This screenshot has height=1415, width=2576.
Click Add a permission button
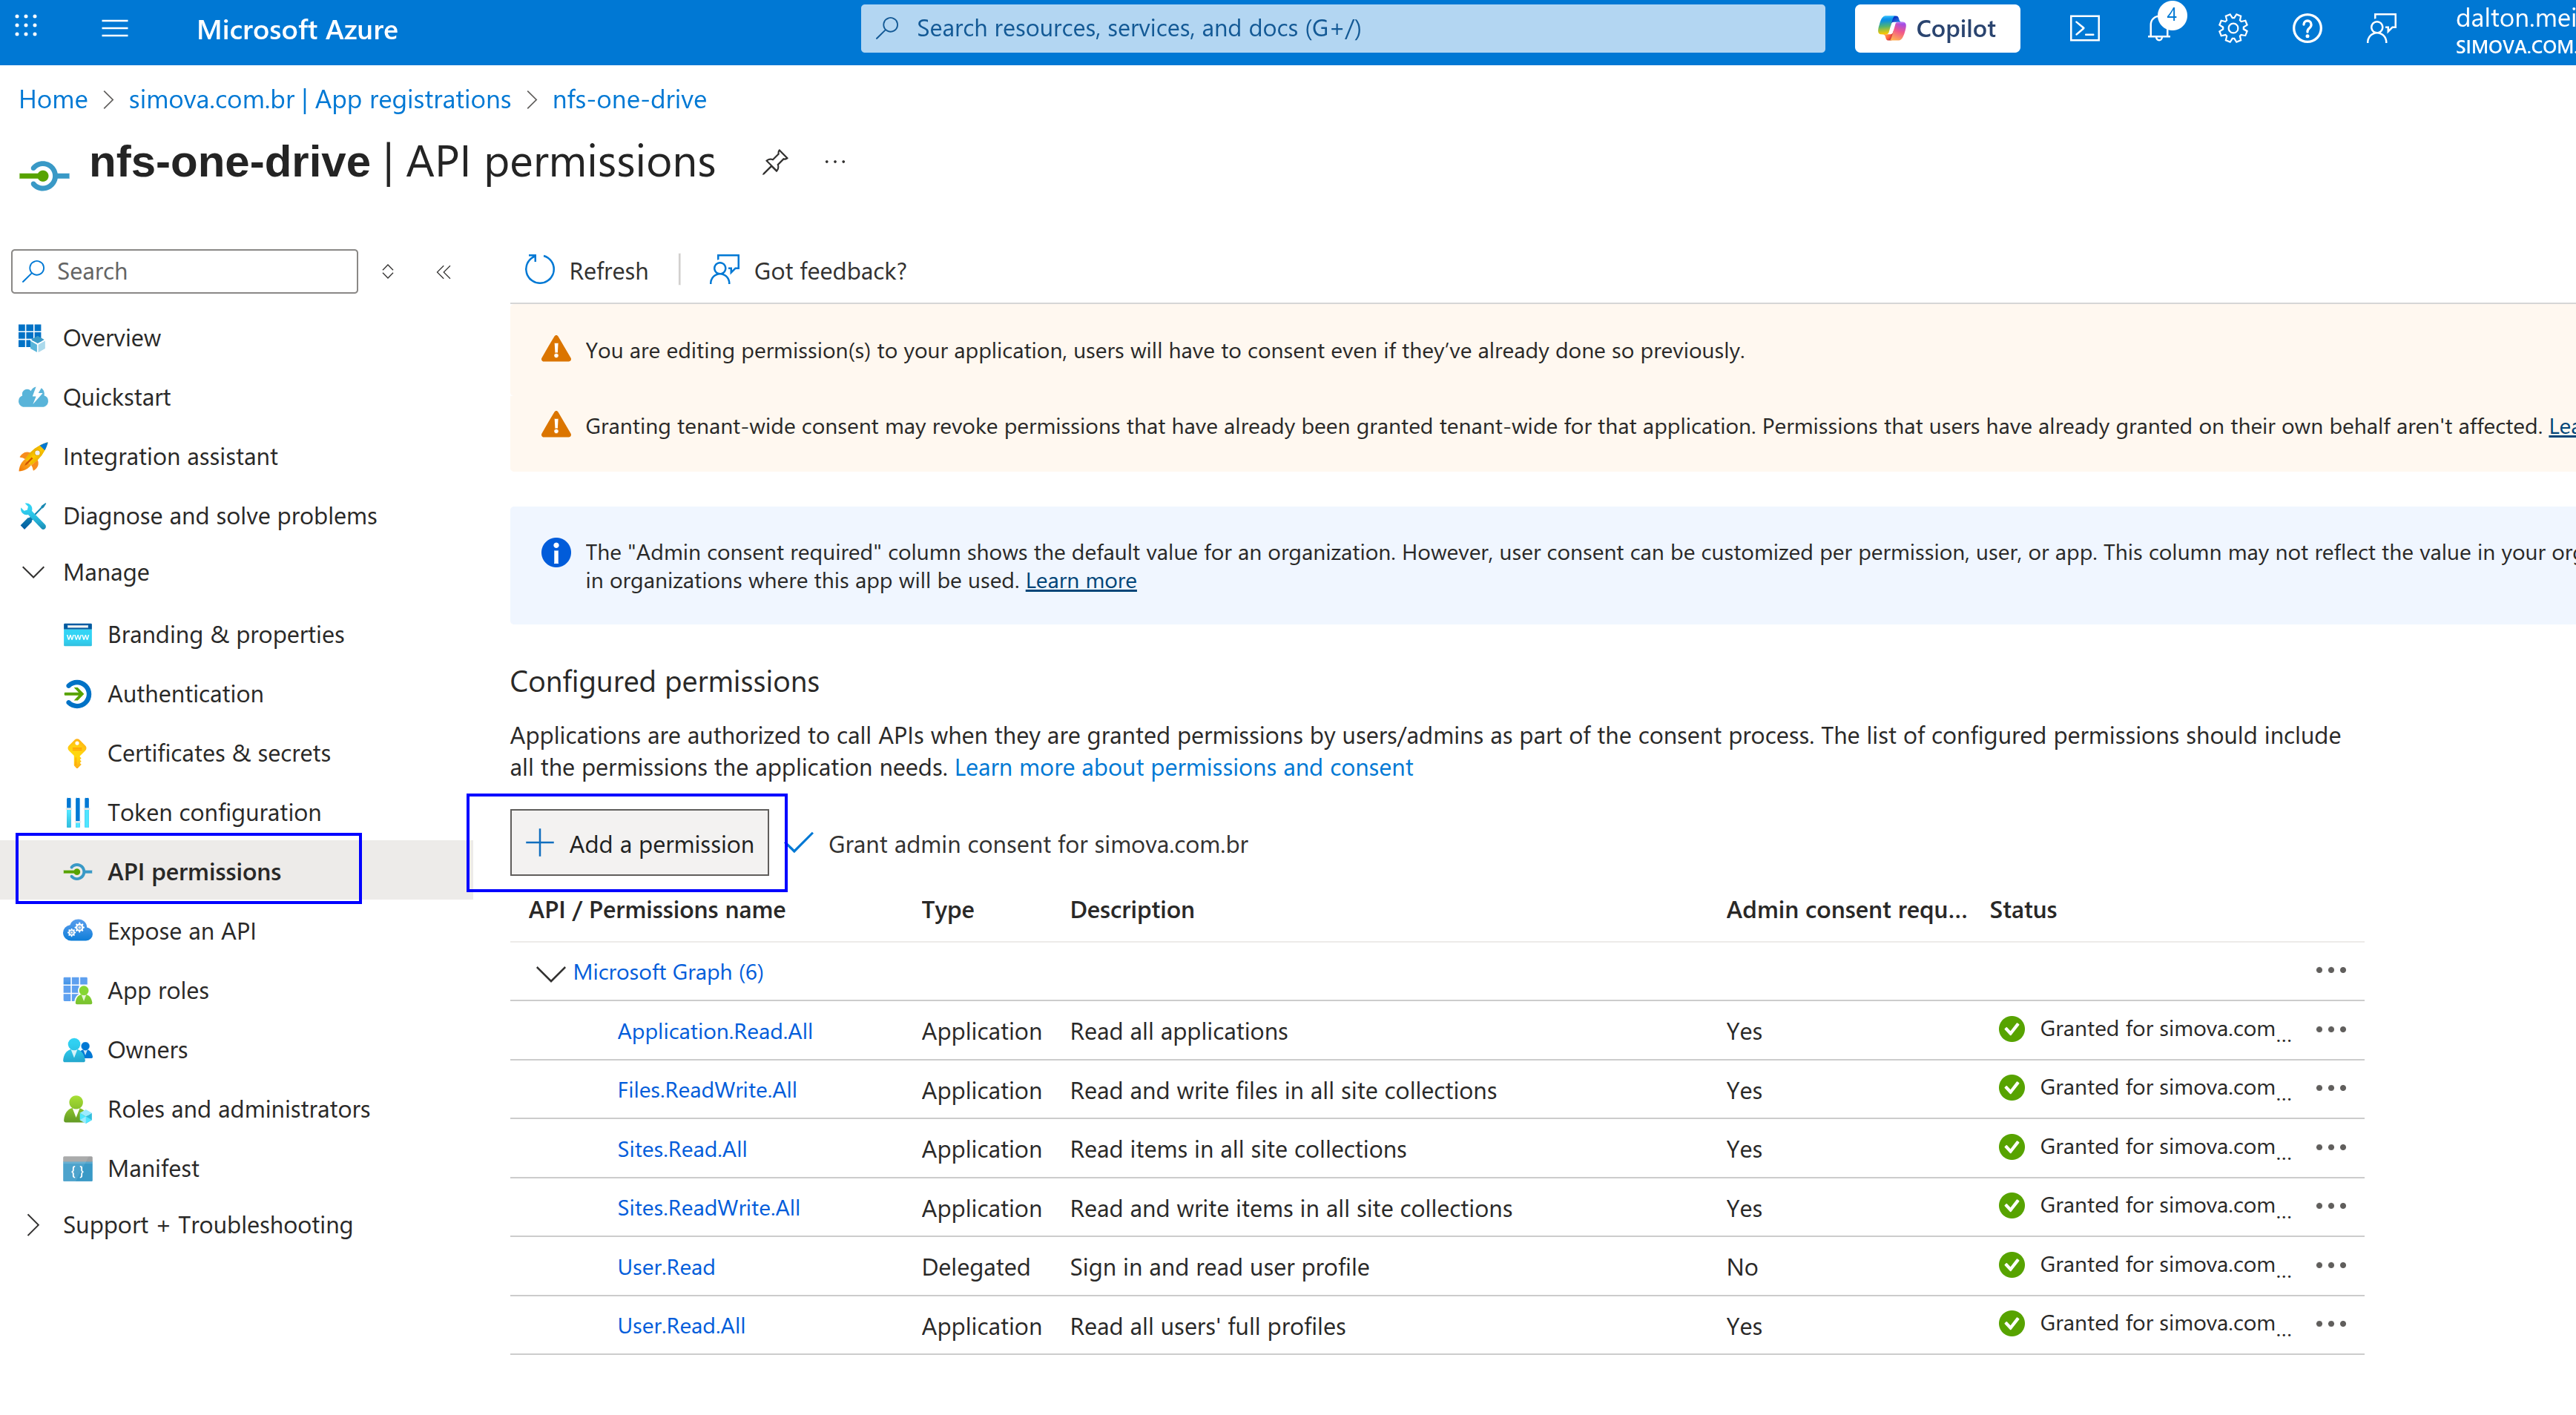tap(639, 844)
